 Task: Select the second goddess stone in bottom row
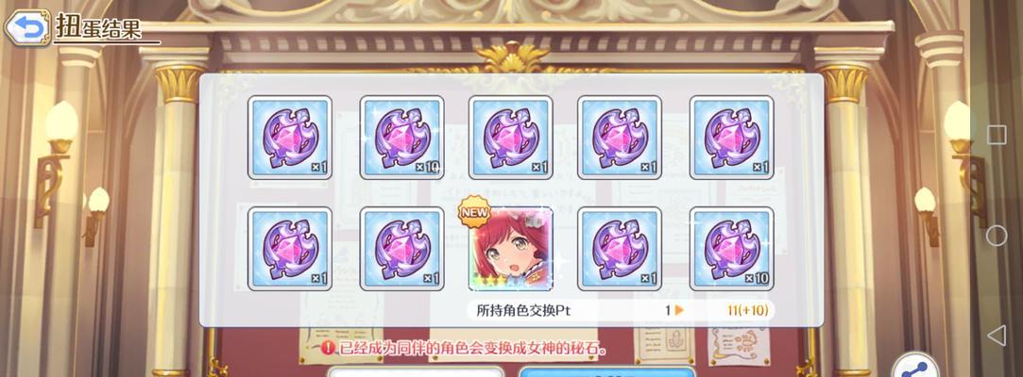pyautogui.click(x=401, y=249)
